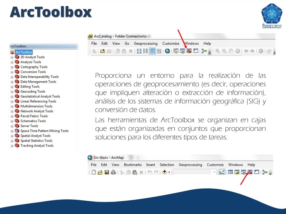
Task: Open Table of Contents icon in ArcMap
Action: coord(230,172)
